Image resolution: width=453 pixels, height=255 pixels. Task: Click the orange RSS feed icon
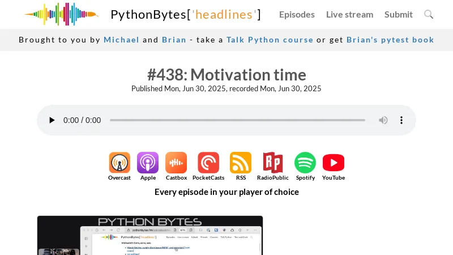[x=241, y=163]
